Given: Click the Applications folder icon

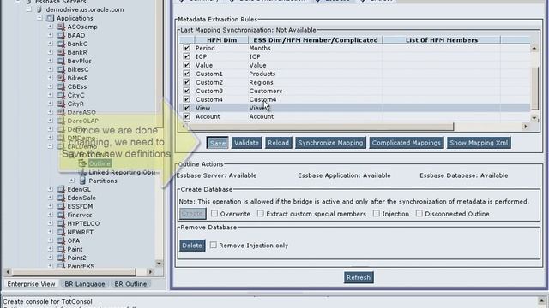Looking at the screenshot, I should click(50, 18).
